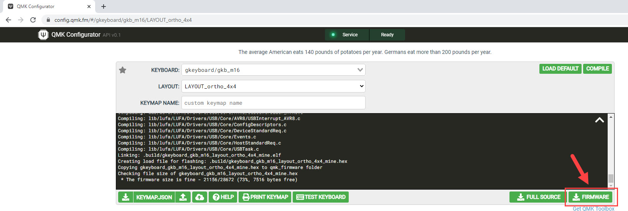Click the KEYMAP.JSON button label
This screenshot has height=211, width=628.
[154, 197]
